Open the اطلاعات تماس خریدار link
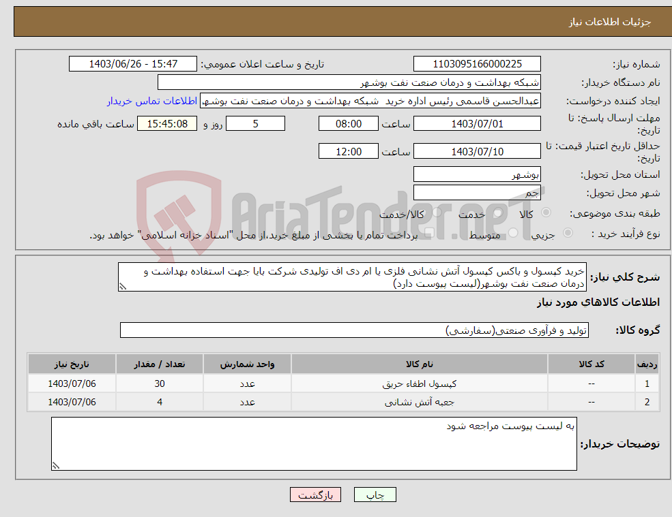The width and height of the screenshot is (672, 517). [x=151, y=101]
